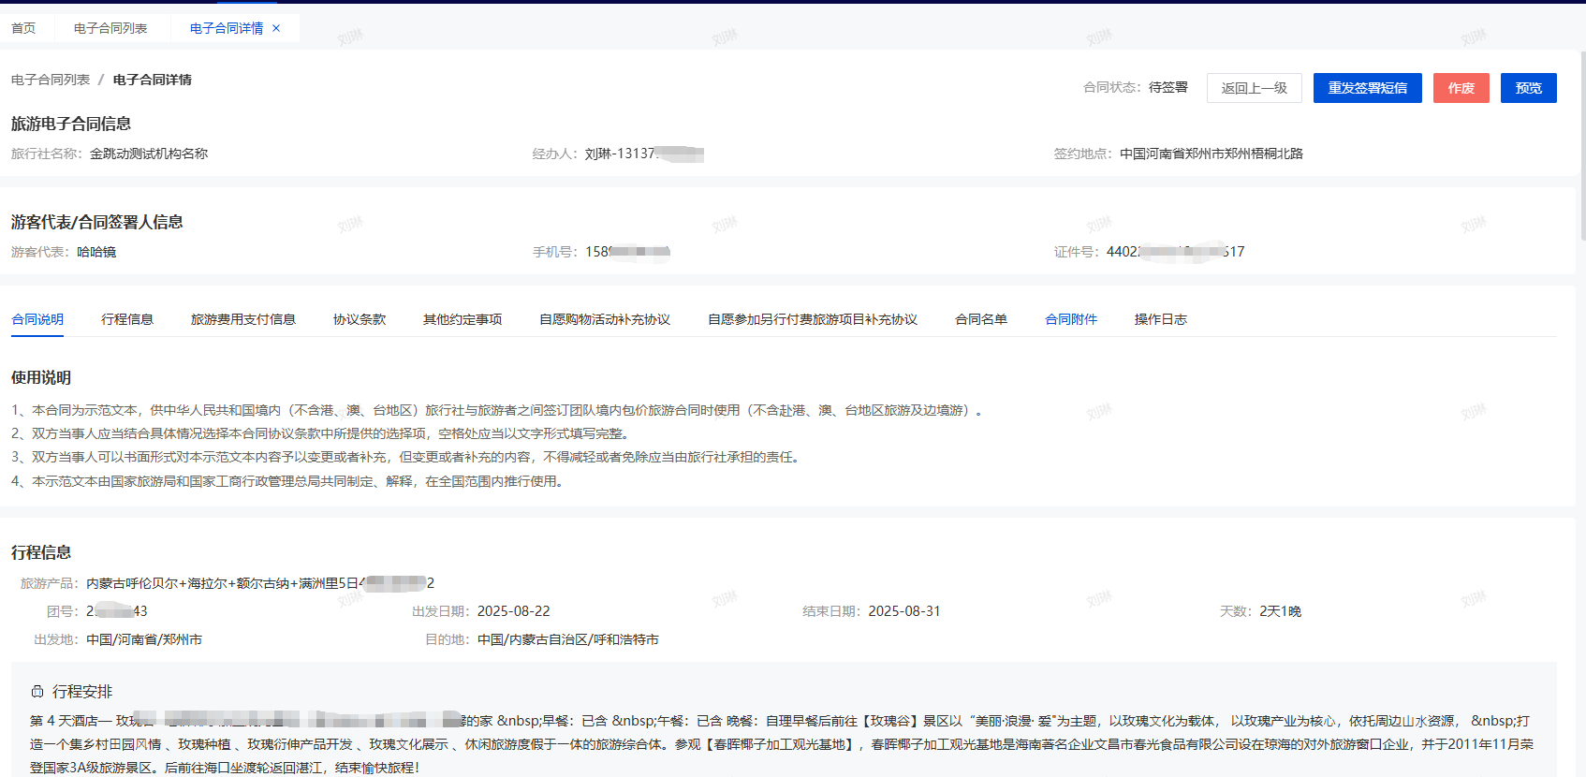Open the 合同附件 tab

click(x=1071, y=319)
